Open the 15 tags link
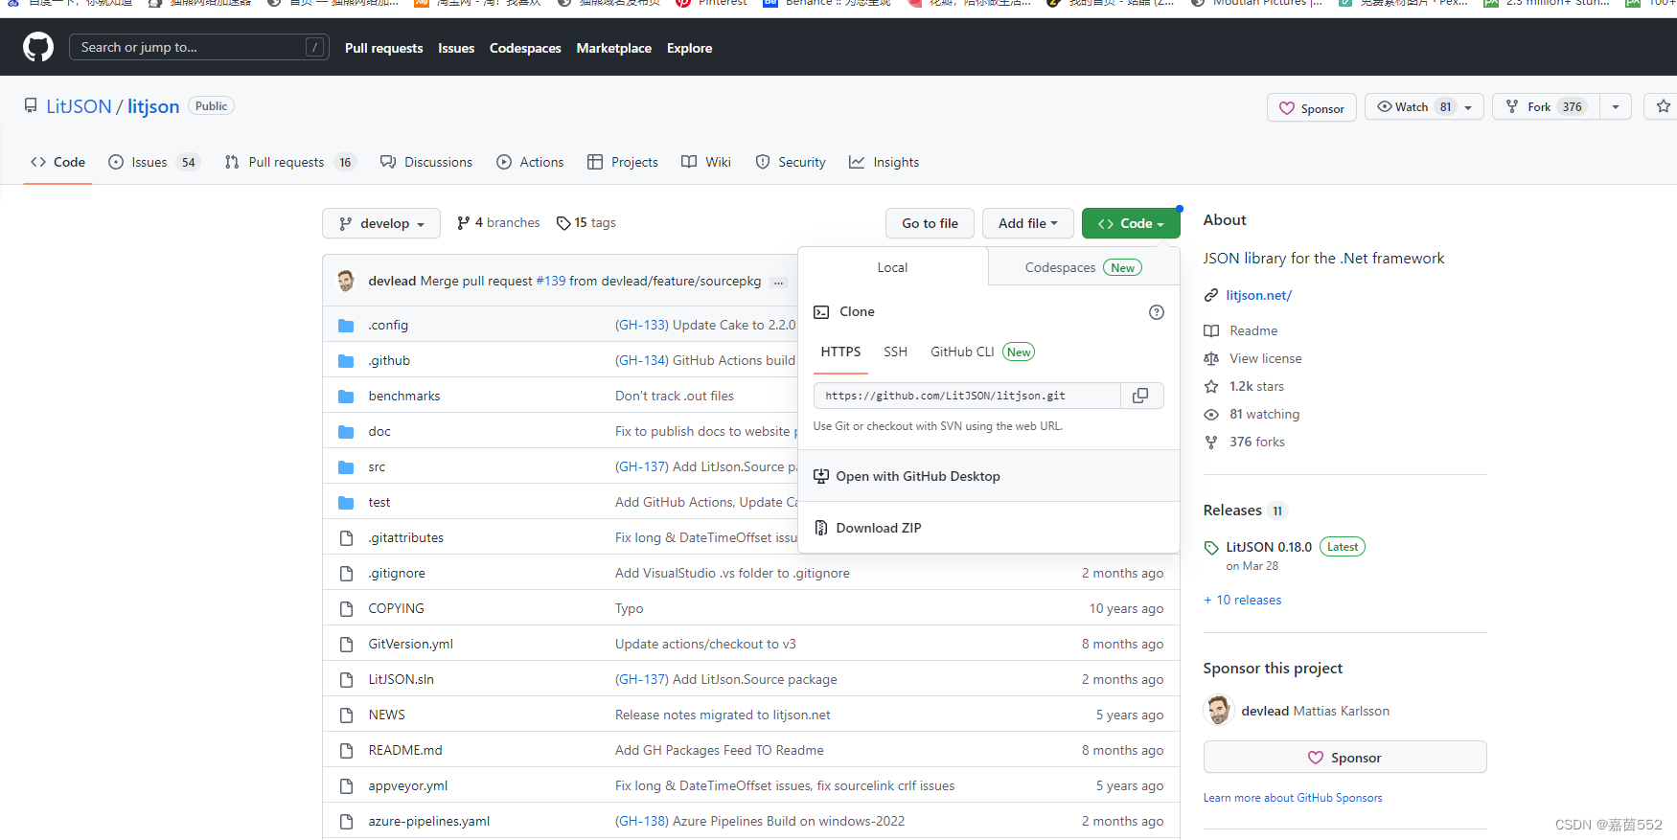Screen dimensions: 1677x840 [x=586, y=222]
